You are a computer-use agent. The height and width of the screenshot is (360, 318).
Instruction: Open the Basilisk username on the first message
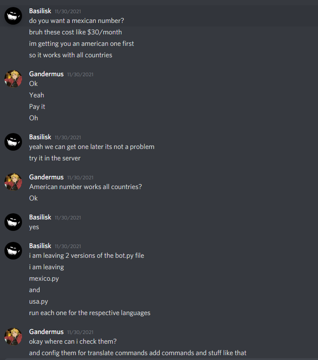[x=40, y=11]
